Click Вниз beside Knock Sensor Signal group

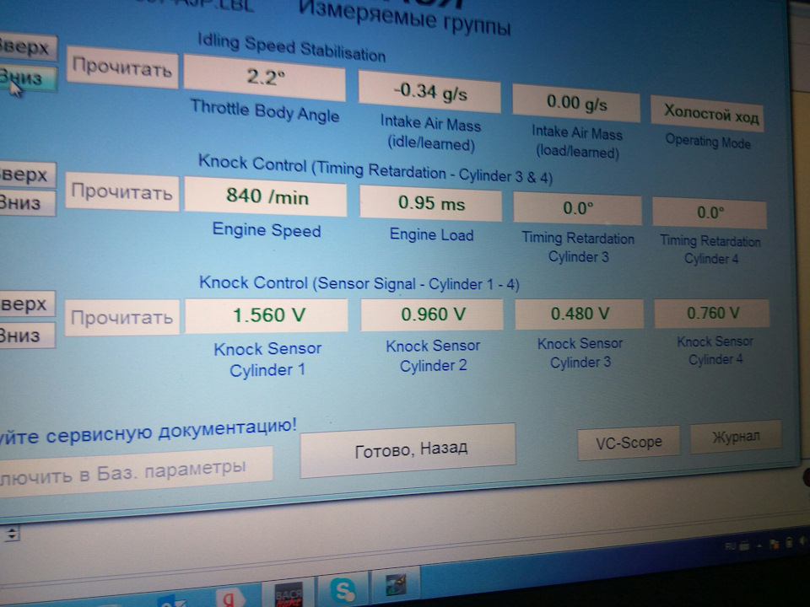coord(26,336)
